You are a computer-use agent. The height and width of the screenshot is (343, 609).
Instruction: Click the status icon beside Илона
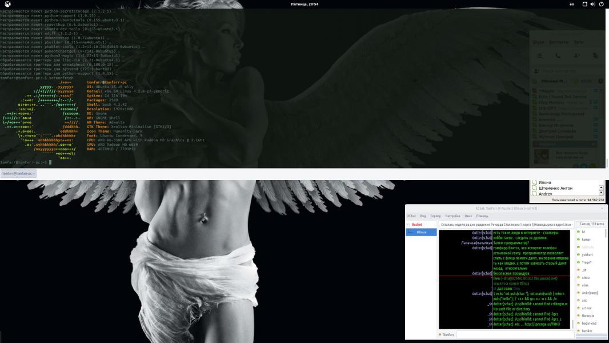534,182
